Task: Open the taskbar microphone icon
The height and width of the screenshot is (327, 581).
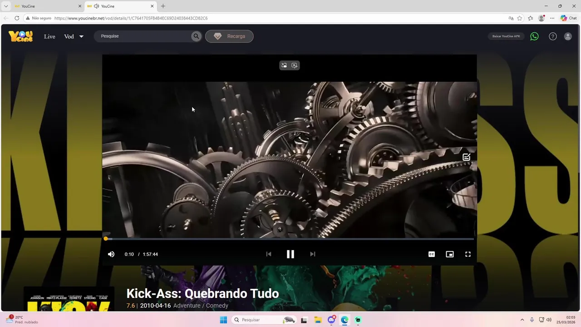Action: point(532,320)
